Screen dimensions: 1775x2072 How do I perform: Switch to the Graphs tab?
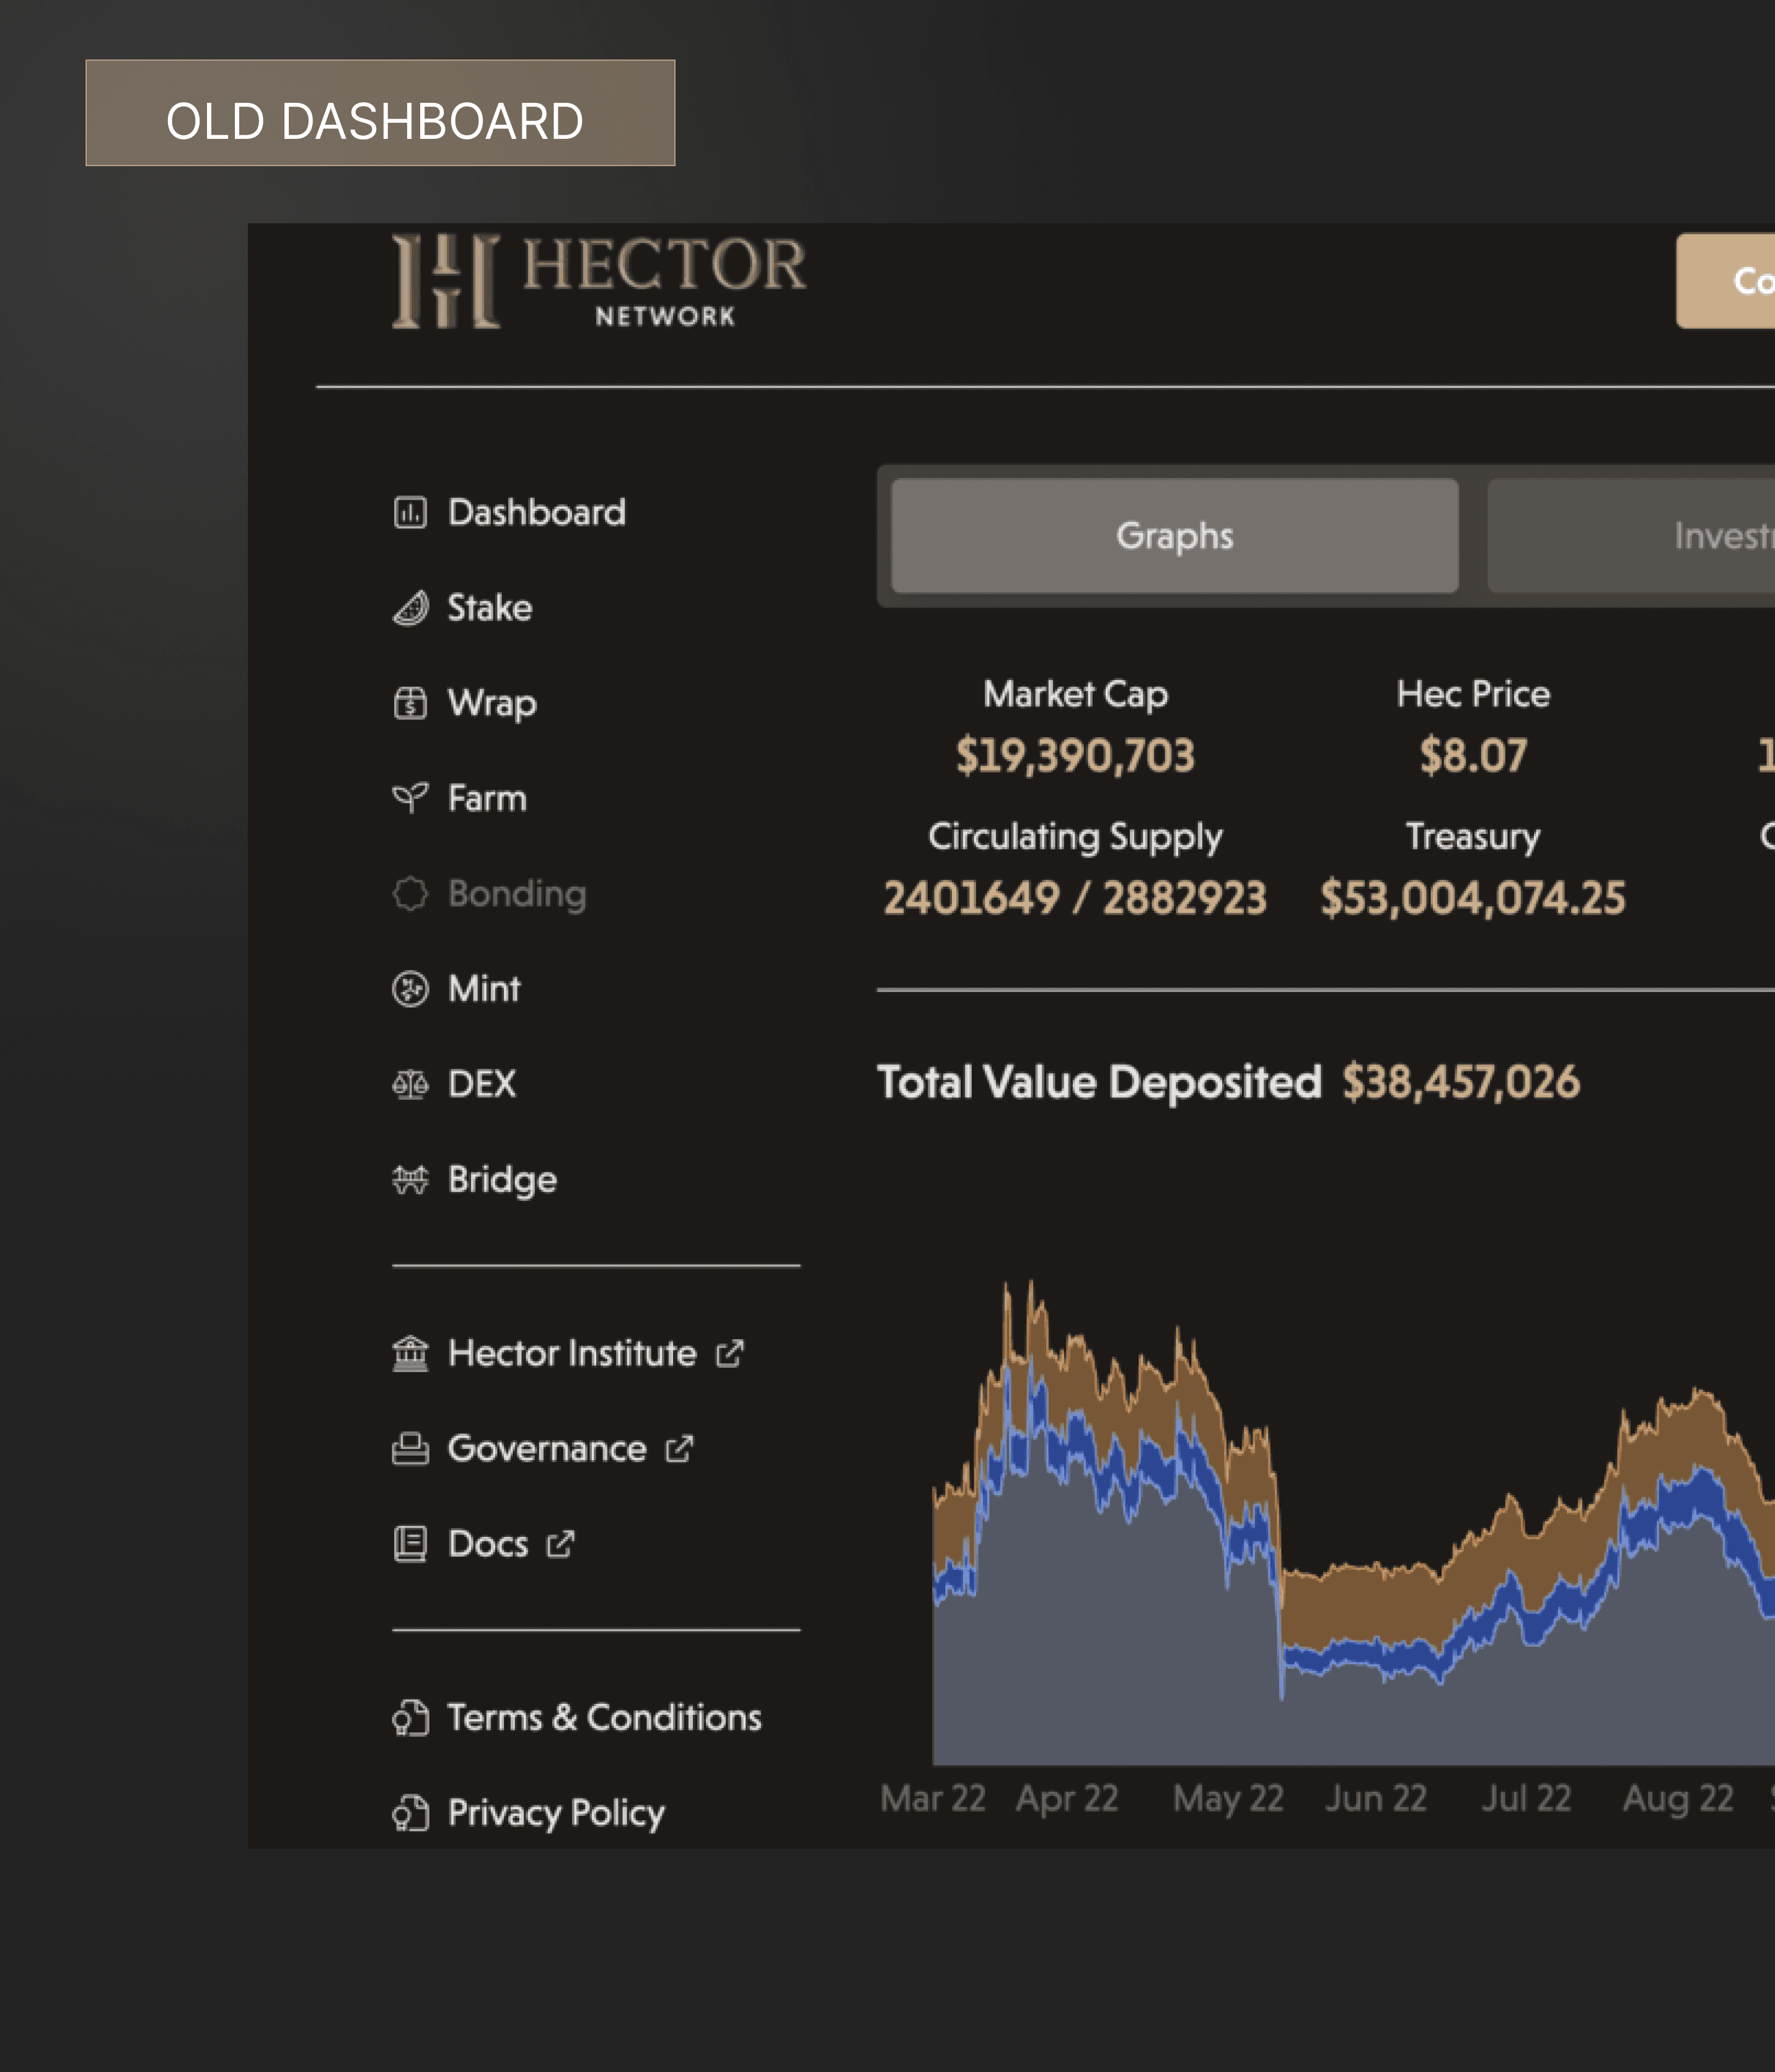(x=1174, y=536)
